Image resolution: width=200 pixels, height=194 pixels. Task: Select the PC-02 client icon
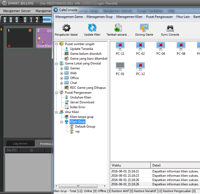pos(140,46)
